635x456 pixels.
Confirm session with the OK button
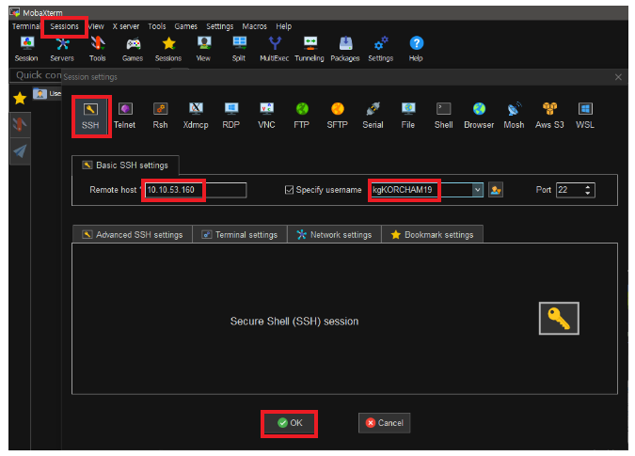click(289, 423)
